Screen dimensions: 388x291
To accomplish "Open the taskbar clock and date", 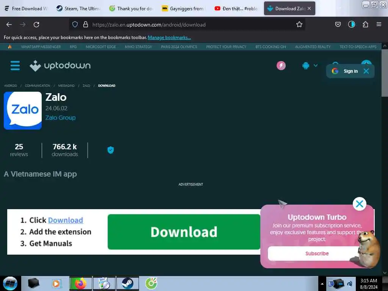I will pyautogui.click(x=368, y=283).
